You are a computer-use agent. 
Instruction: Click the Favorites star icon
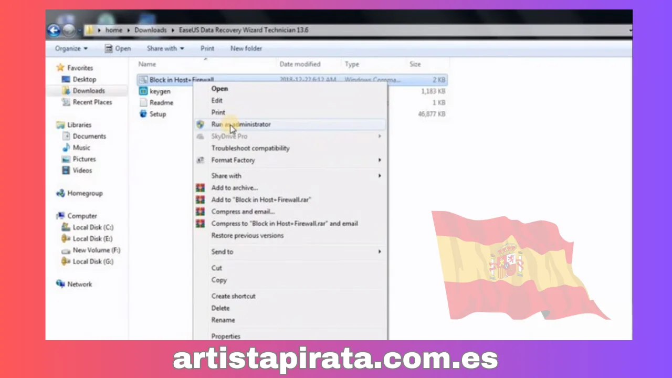[x=60, y=68]
